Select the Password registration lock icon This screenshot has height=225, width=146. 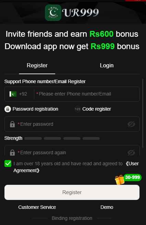(8, 109)
